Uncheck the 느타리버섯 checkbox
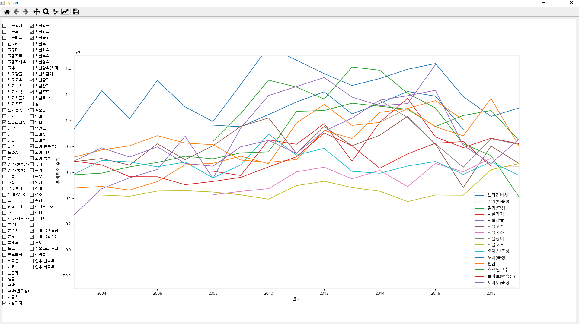The width and height of the screenshot is (579, 324). (x=5, y=122)
